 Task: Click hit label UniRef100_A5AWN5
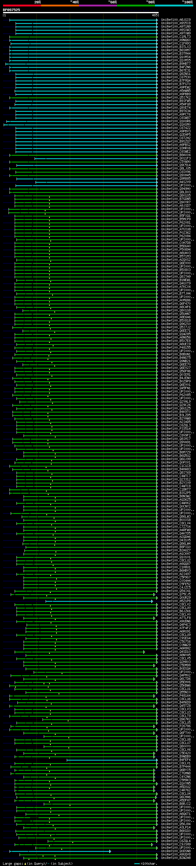point(176,91)
